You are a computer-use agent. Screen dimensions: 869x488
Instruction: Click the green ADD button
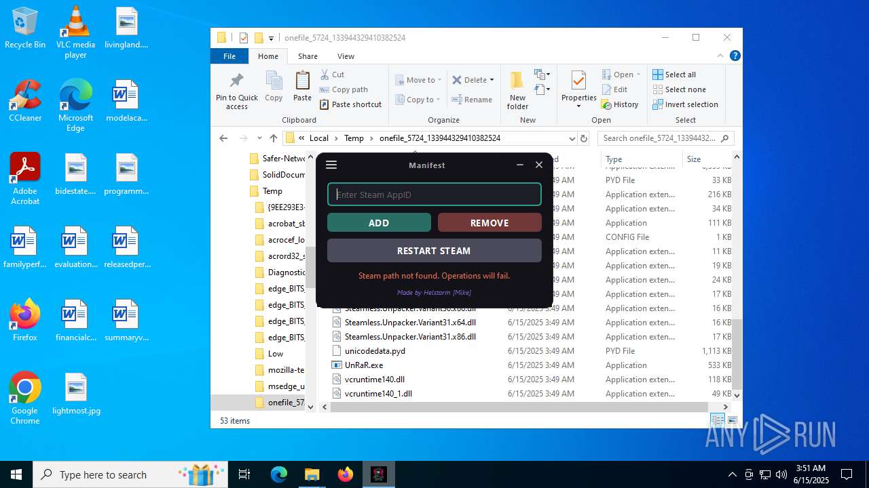pyautogui.click(x=379, y=223)
